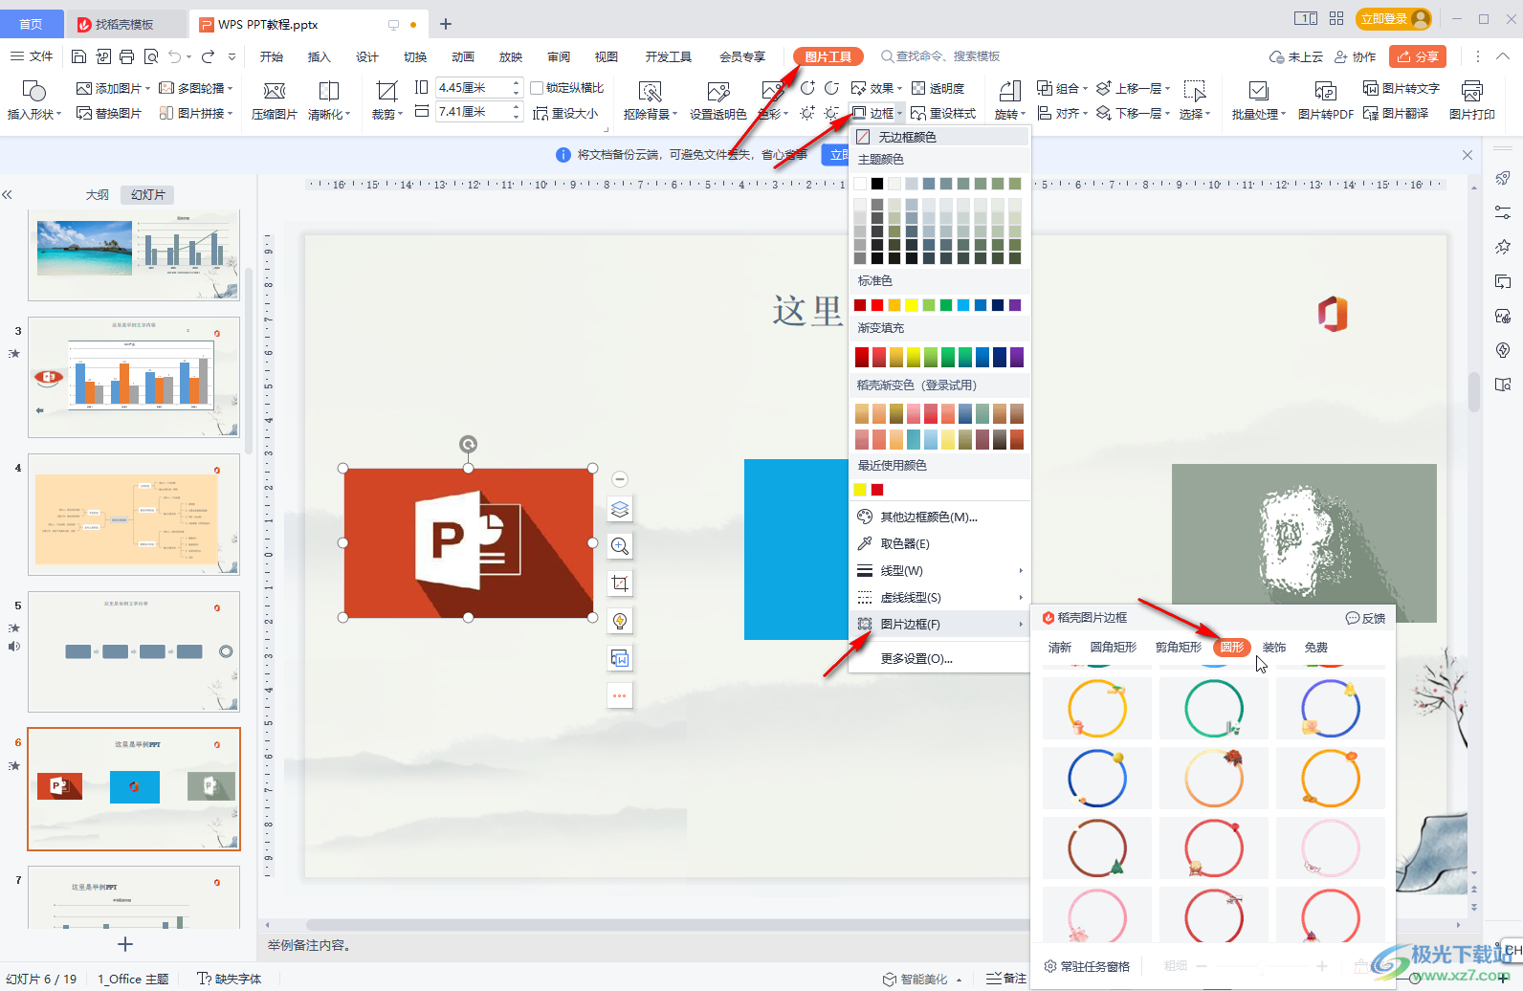Open the File menu
1523x991 pixels.
click(32, 56)
